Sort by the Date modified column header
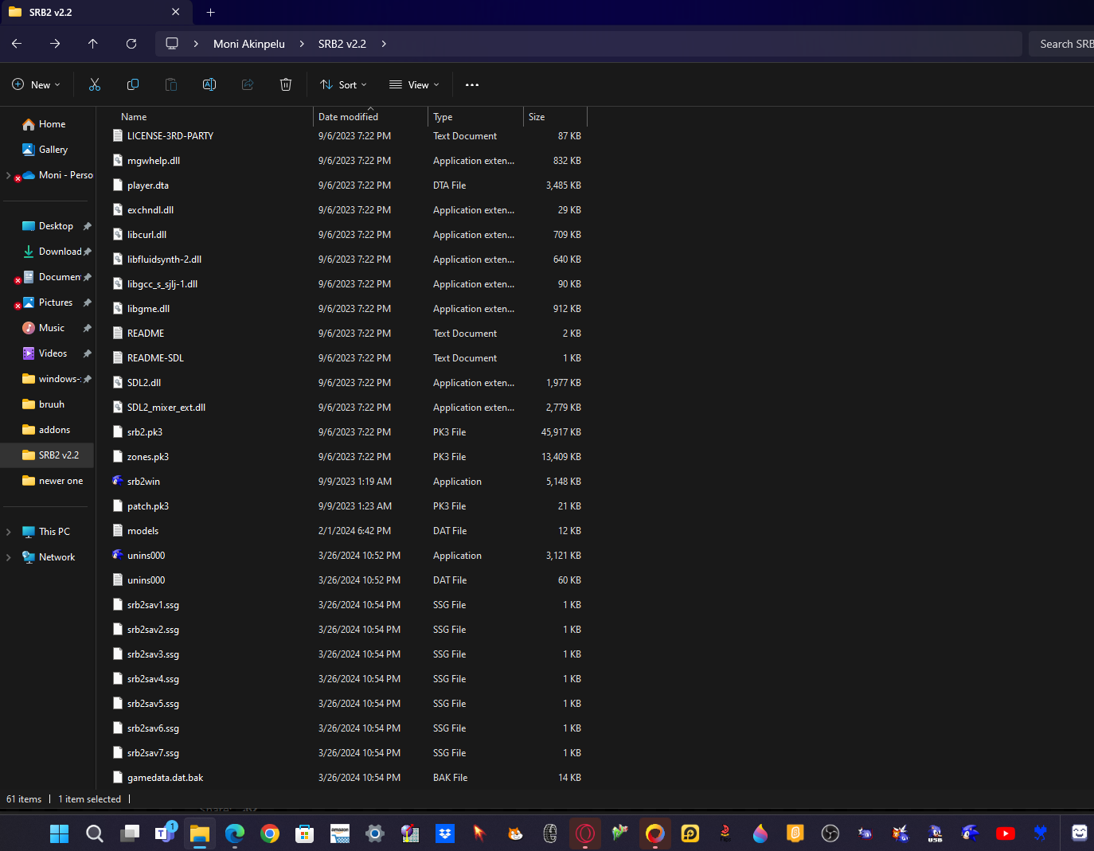This screenshot has width=1094, height=851. (370, 116)
